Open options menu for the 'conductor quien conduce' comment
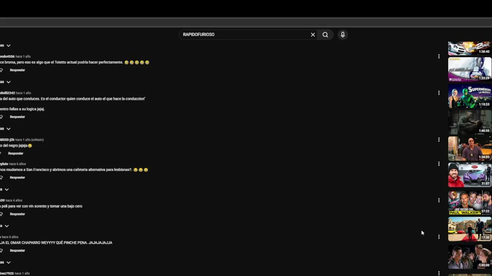The width and height of the screenshot is (492, 276). point(439,93)
